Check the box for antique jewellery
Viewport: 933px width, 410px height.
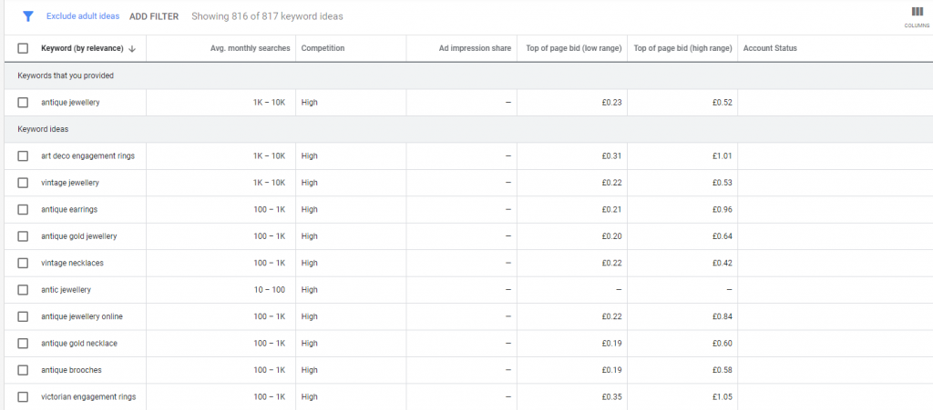click(x=23, y=103)
